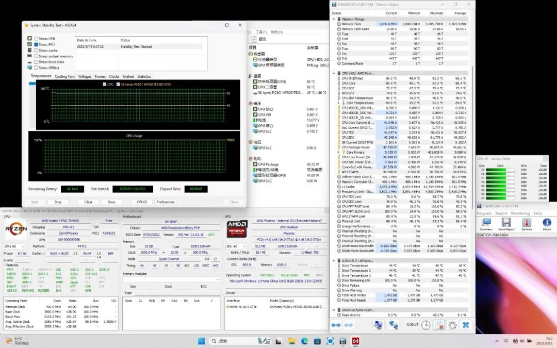Click the Stress FPU icon

[x=29, y=44]
